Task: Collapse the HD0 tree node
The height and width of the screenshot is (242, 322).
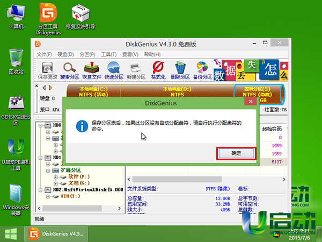Action: (x=40, y=125)
